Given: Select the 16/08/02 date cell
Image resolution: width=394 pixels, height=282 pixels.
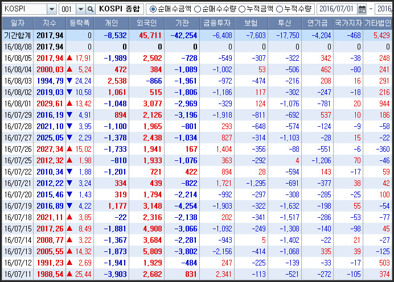Looking at the screenshot, I should click(18, 92).
